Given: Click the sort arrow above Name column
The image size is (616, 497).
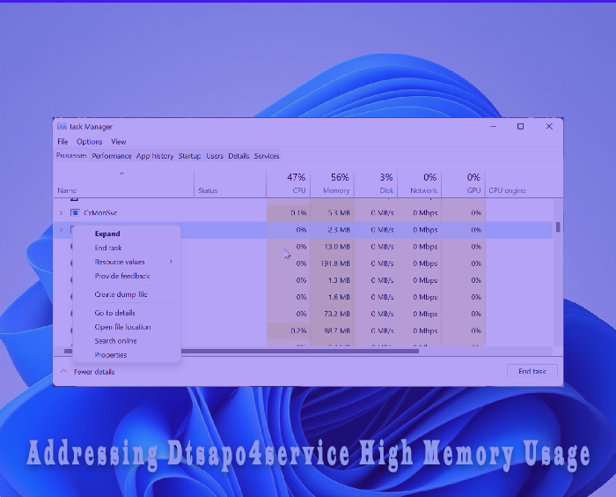Looking at the screenshot, I should pyautogui.click(x=121, y=174).
